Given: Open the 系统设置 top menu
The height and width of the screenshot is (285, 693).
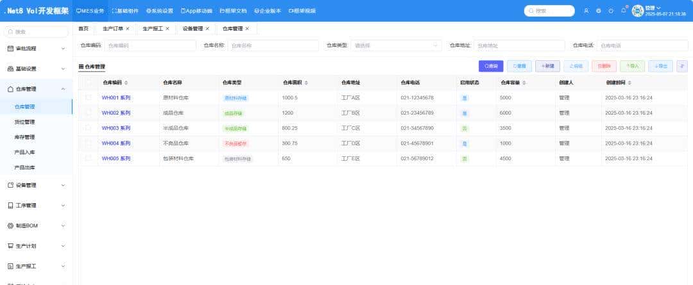Looking at the screenshot, I should (x=160, y=11).
